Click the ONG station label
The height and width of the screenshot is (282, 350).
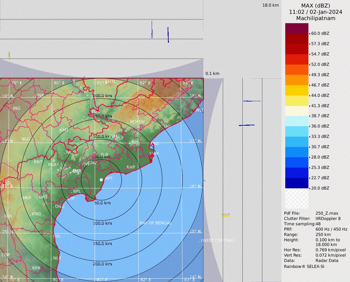point(60,206)
